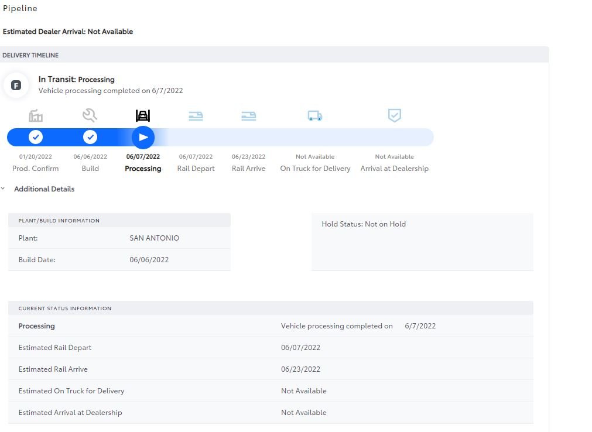Click the Hold Status: Not on Hold panel
This screenshot has width=592, height=432.
tap(422, 242)
